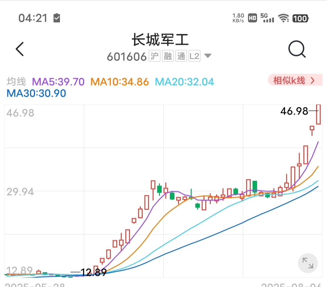Screen dimensions: 327x287
Task: Go back using the left arrow
Action: (x=20, y=49)
